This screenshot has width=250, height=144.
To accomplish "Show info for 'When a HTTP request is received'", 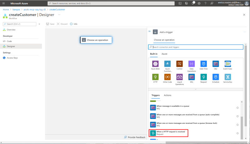I will point(237,133).
